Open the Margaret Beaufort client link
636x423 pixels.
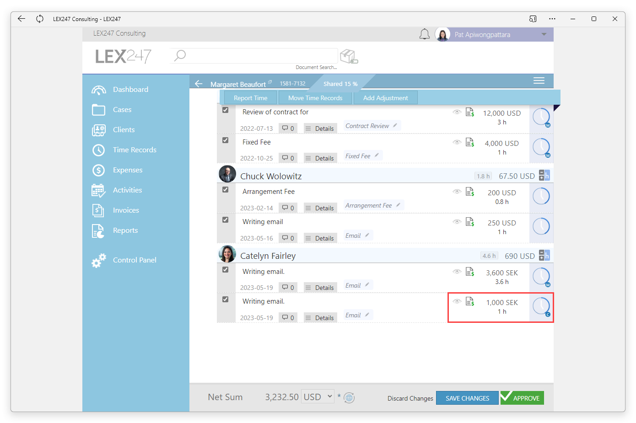point(238,84)
